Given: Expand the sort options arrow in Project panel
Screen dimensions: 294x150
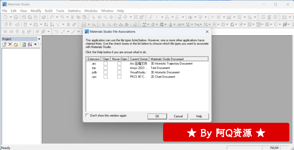Looking at the screenshot, I should [35, 44].
